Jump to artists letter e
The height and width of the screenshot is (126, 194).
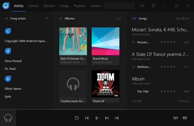click(8, 79)
